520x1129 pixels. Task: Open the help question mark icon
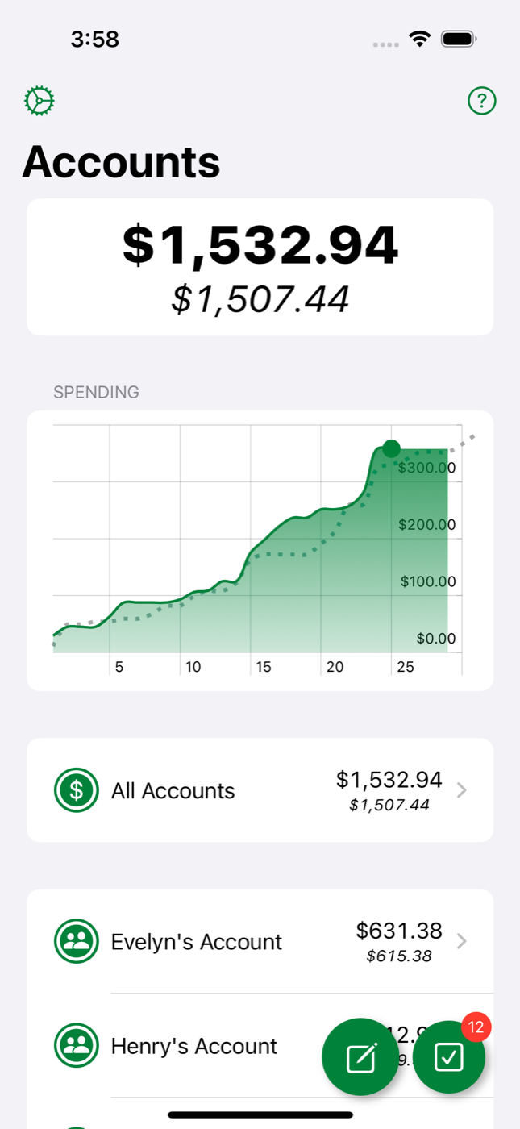point(481,100)
